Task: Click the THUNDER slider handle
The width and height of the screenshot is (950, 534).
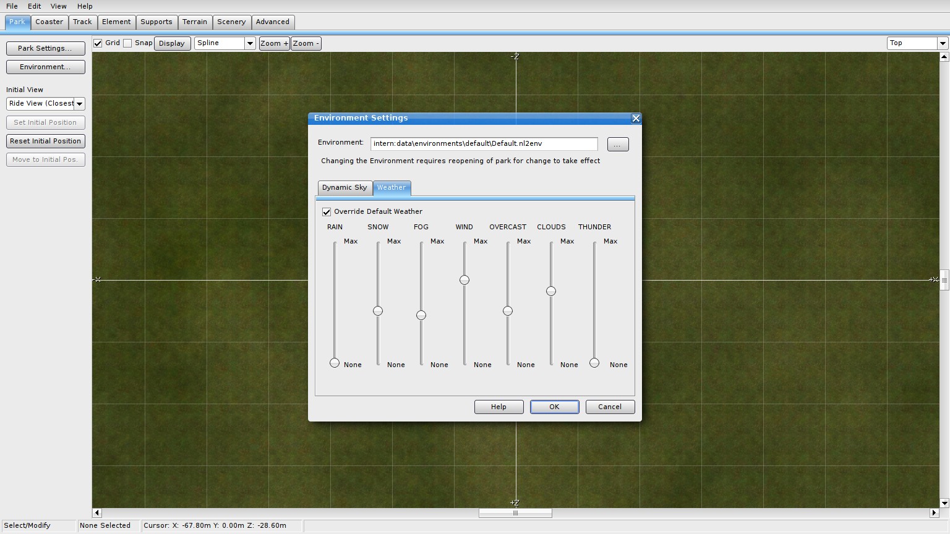Action: [594, 363]
